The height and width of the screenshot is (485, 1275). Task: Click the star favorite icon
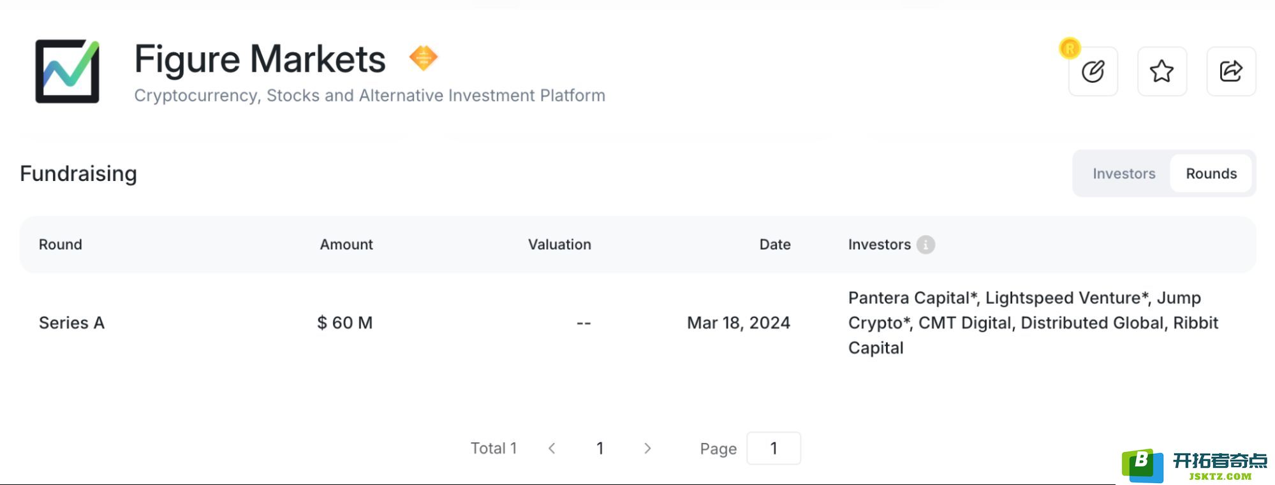[x=1161, y=71]
